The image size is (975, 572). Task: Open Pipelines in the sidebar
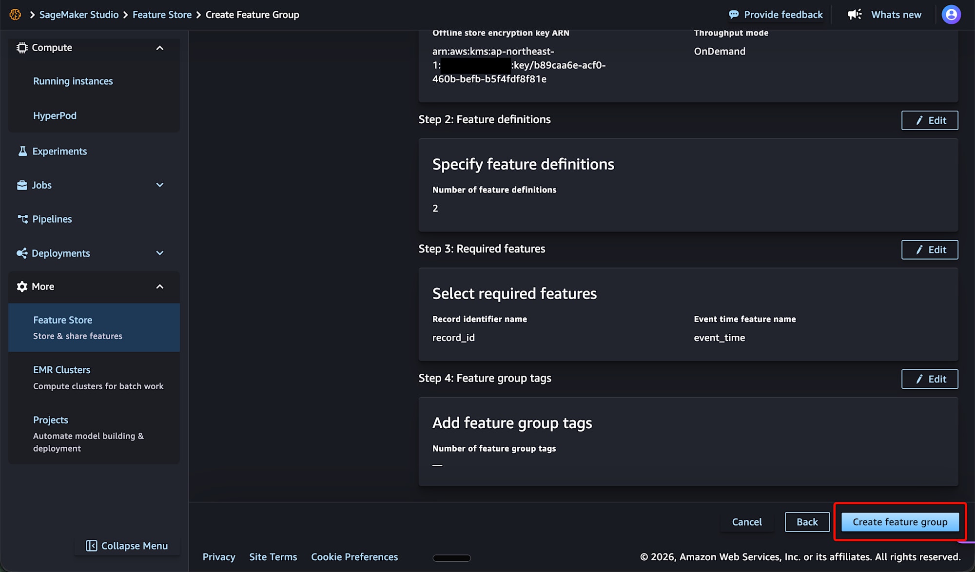(x=52, y=219)
